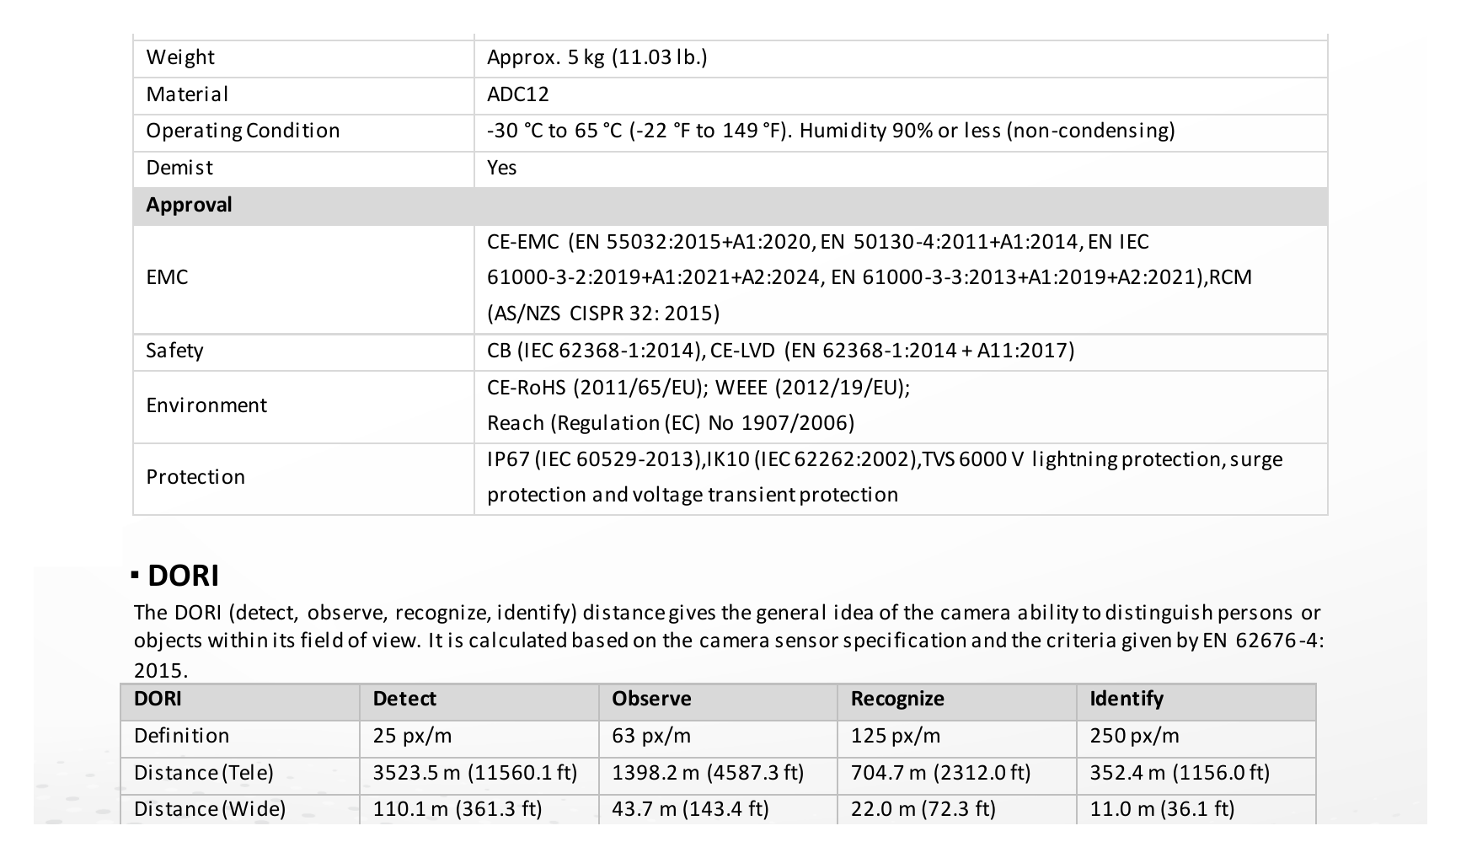Select the Observe column header

[651, 699]
